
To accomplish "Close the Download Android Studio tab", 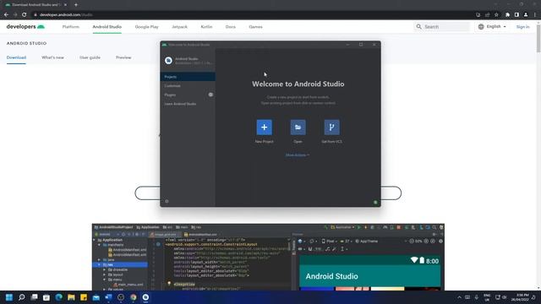I will click(65, 5).
